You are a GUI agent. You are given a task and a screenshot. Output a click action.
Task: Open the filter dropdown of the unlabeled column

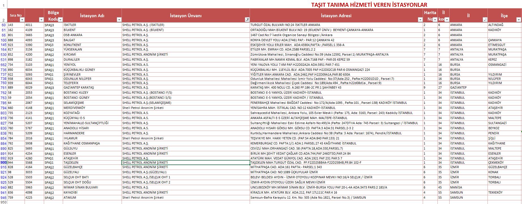[x=41, y=19]
